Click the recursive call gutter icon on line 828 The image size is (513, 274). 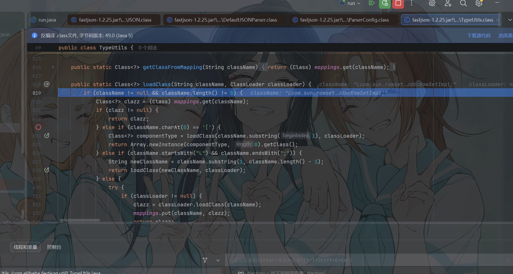click(47, 170)
